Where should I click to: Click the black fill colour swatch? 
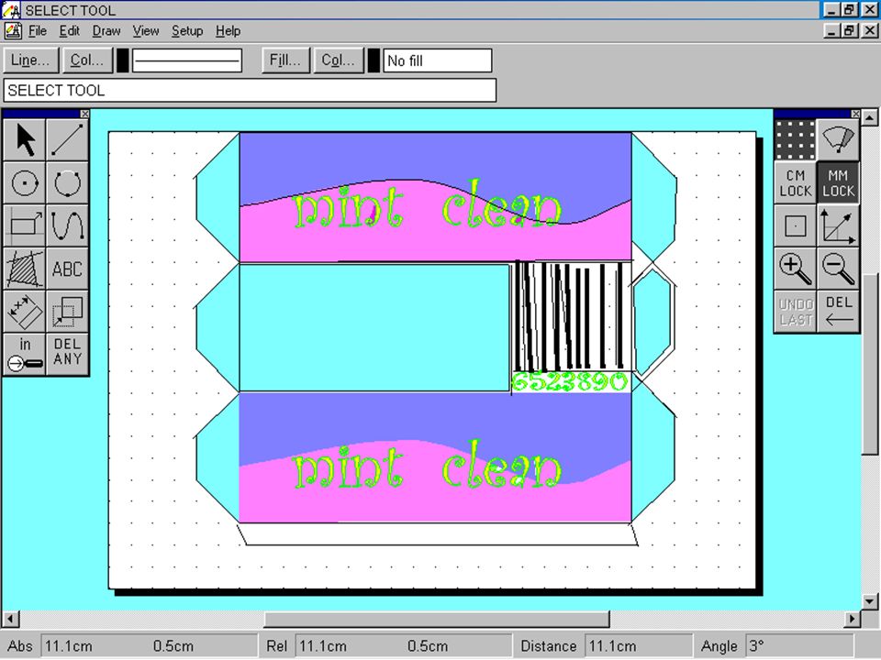click(x=374, y=60)
